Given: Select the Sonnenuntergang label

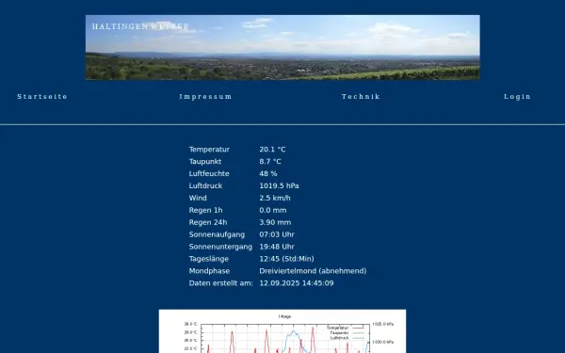Looking at the screenshot, I should point(220,247).
